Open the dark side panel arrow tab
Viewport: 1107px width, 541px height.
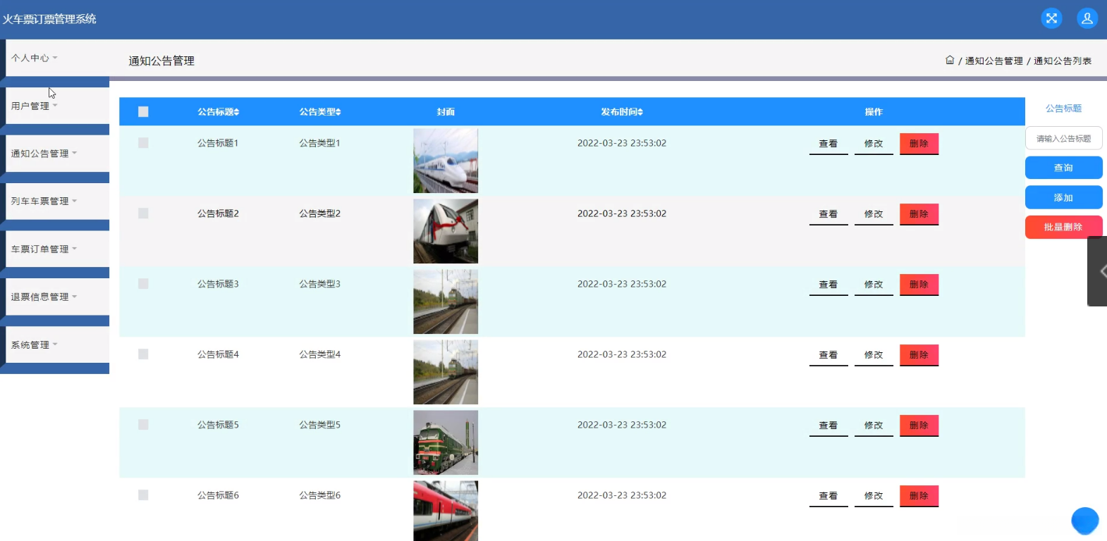coord(1097,271)
